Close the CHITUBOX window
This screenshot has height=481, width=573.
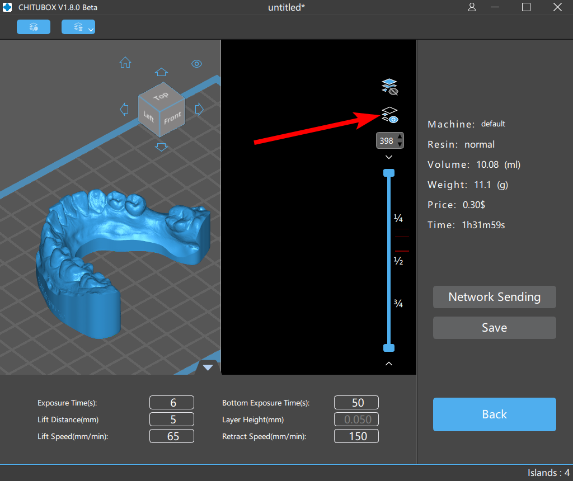tap(557, 7)
